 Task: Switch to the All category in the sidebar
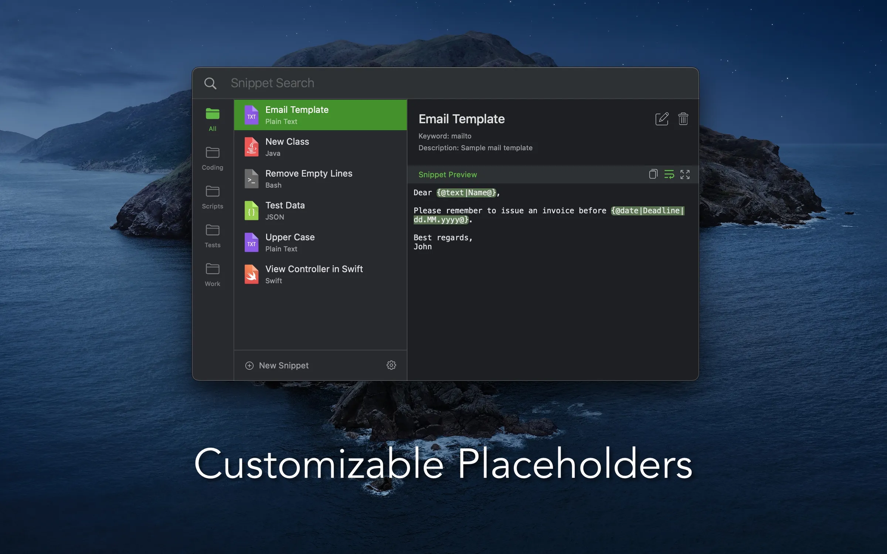(213, 118)
